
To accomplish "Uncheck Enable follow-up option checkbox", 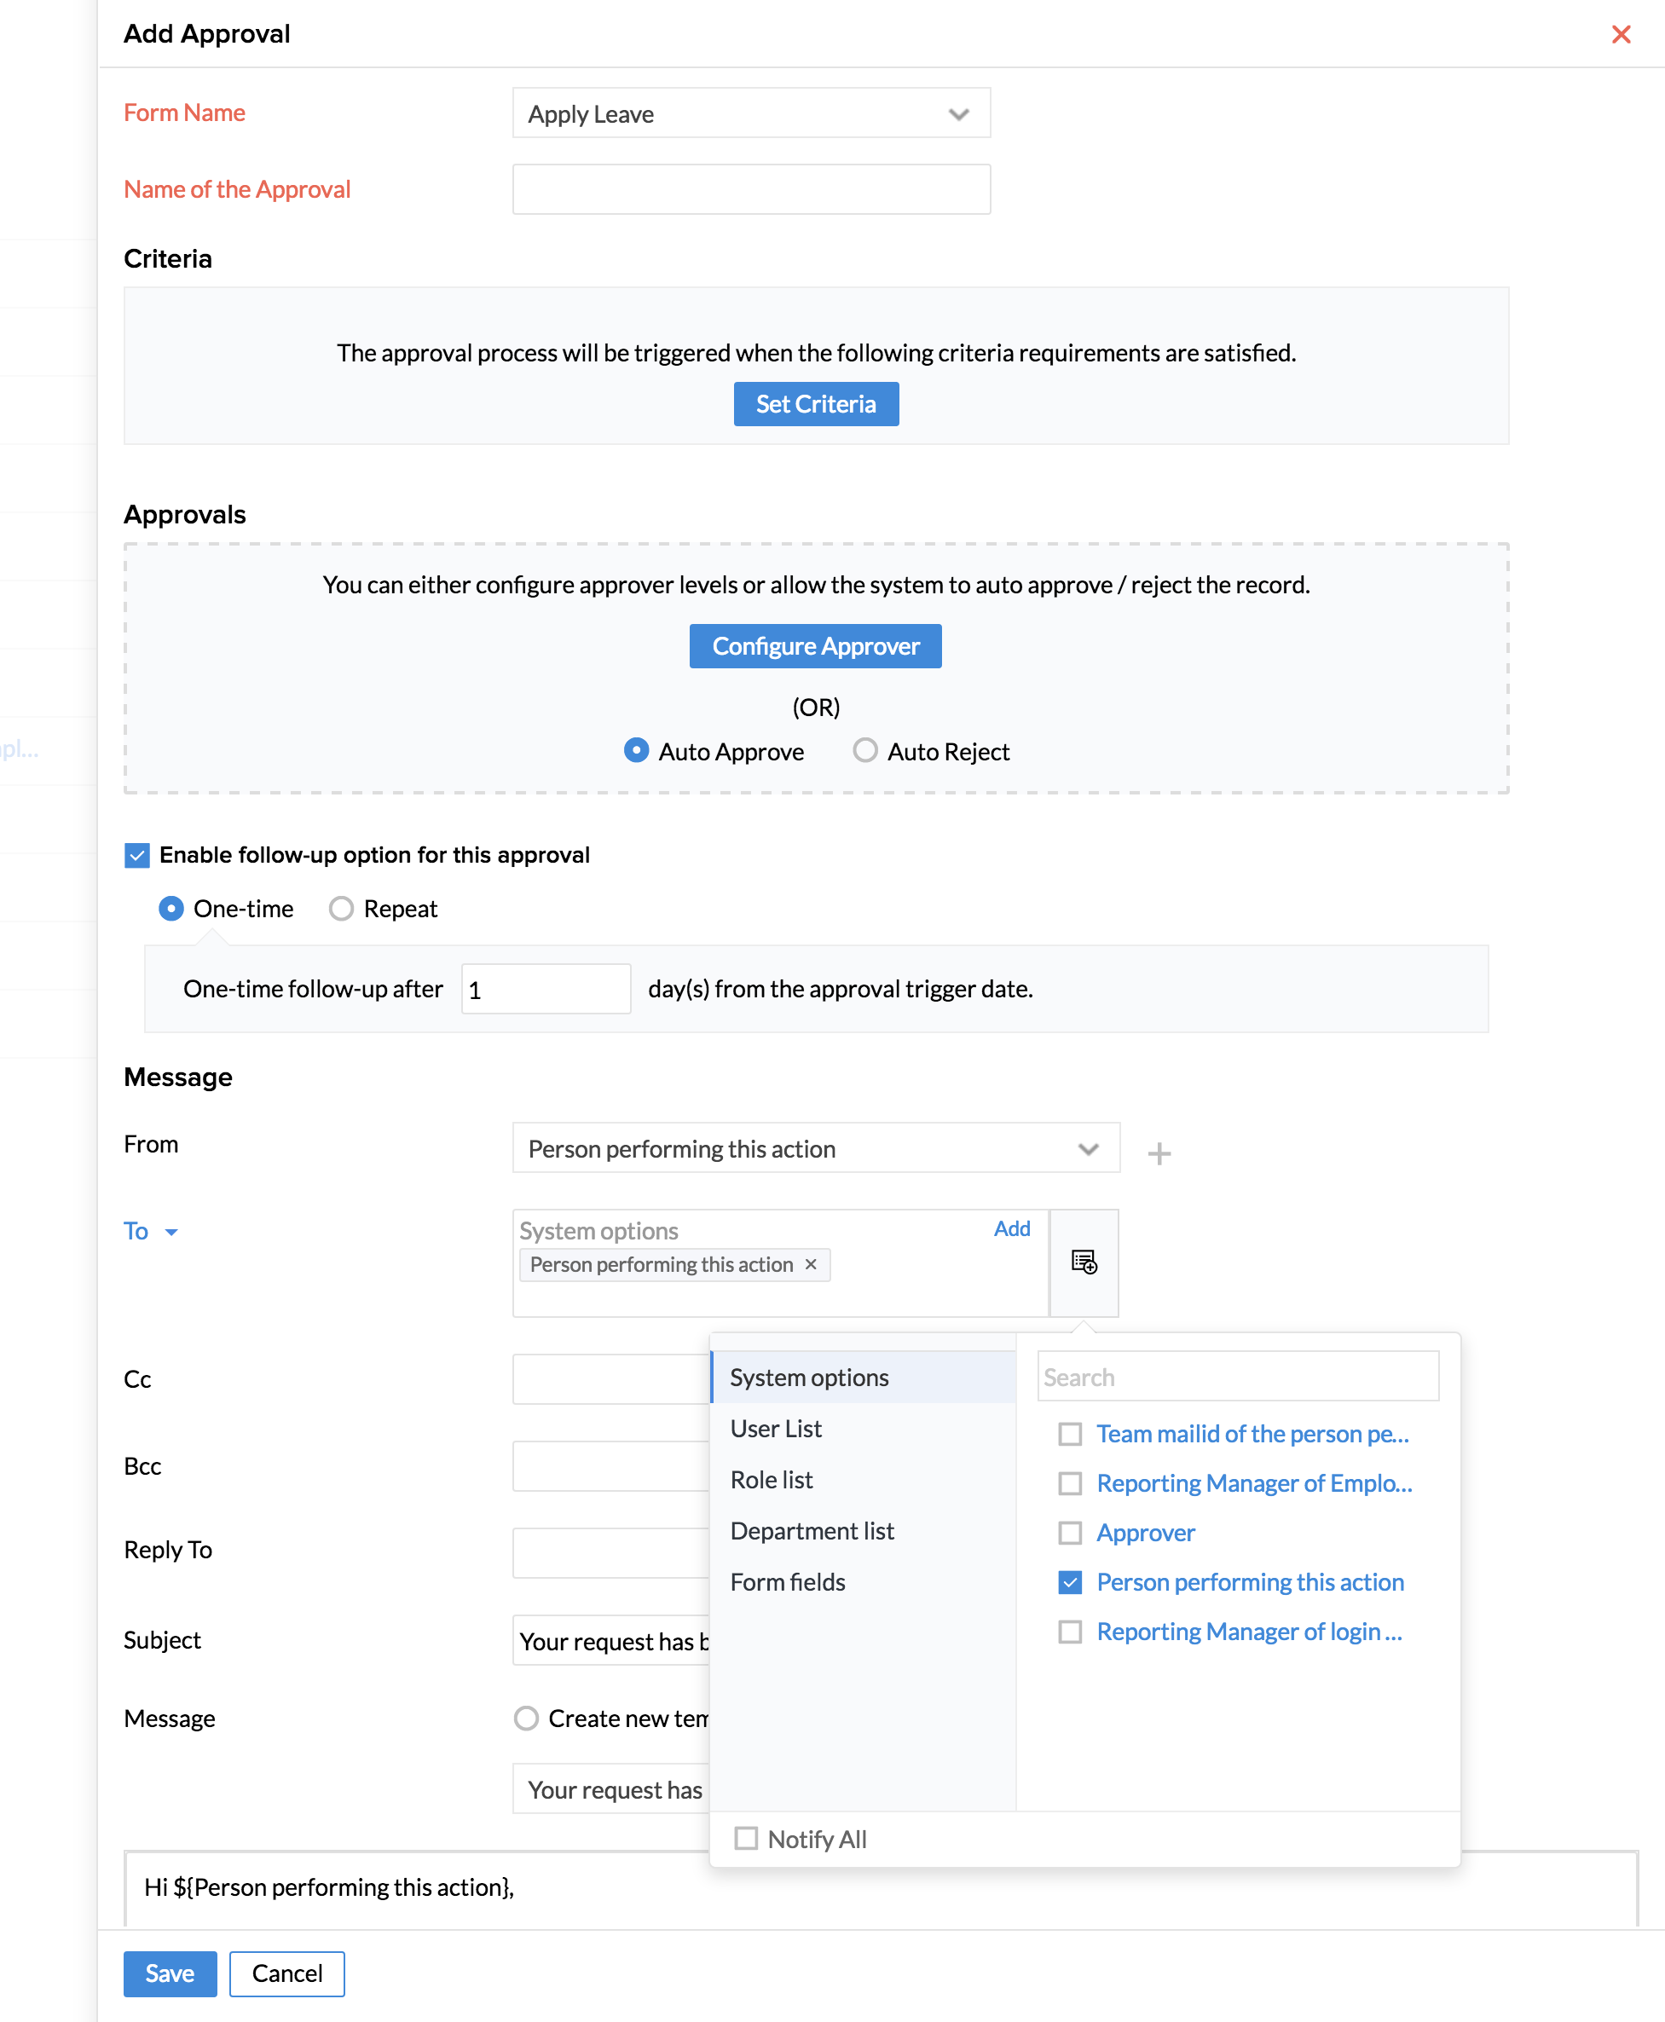I will tap(137, 855).
